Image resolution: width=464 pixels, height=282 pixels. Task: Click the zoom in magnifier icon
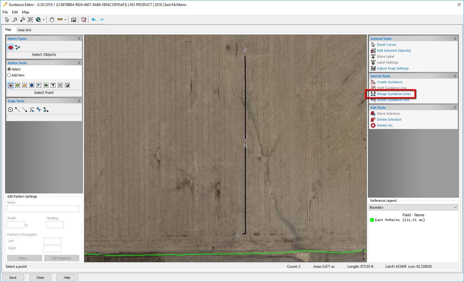point(23,20)
